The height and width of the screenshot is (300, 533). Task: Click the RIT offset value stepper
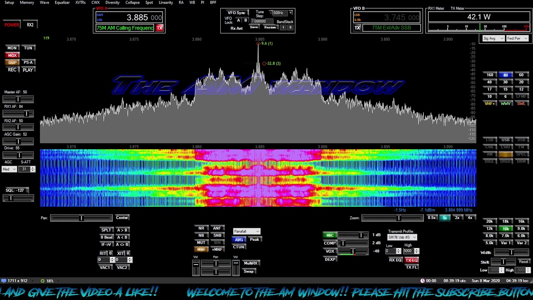[106, 260]
